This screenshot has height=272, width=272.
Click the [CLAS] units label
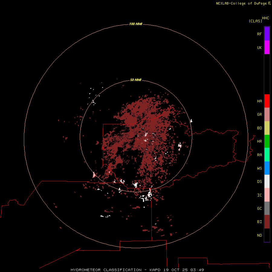[255, 21]
